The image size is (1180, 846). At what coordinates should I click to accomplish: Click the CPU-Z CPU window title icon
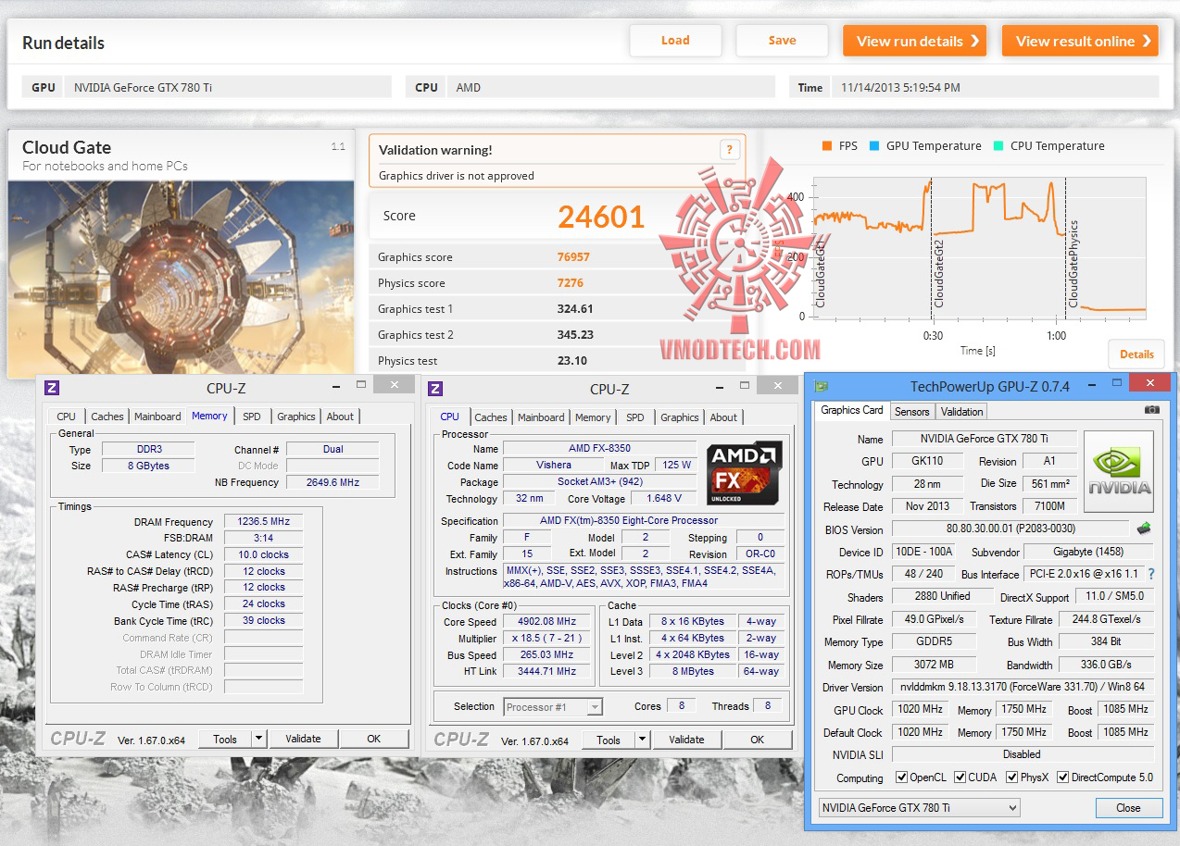435,389
